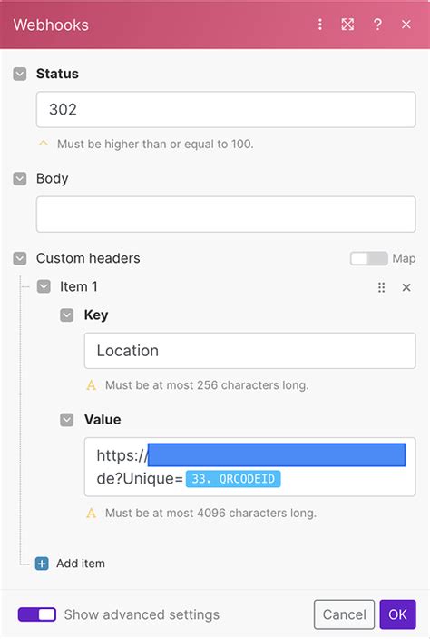This screenshot has width=430, height=639.
Task: Close the Webhooks dialog
Action: click(406, 25)
